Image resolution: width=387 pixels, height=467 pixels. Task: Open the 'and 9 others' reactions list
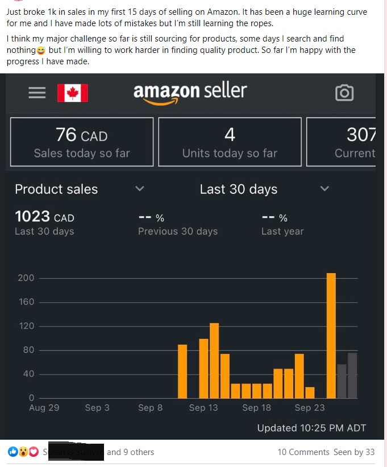pos(130,452)
